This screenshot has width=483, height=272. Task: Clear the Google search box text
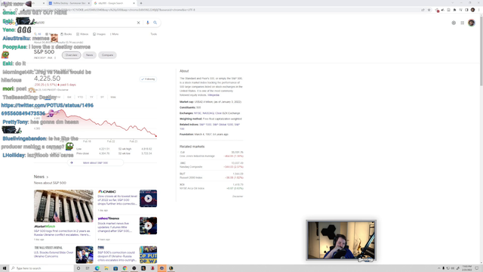click(138, 23)
